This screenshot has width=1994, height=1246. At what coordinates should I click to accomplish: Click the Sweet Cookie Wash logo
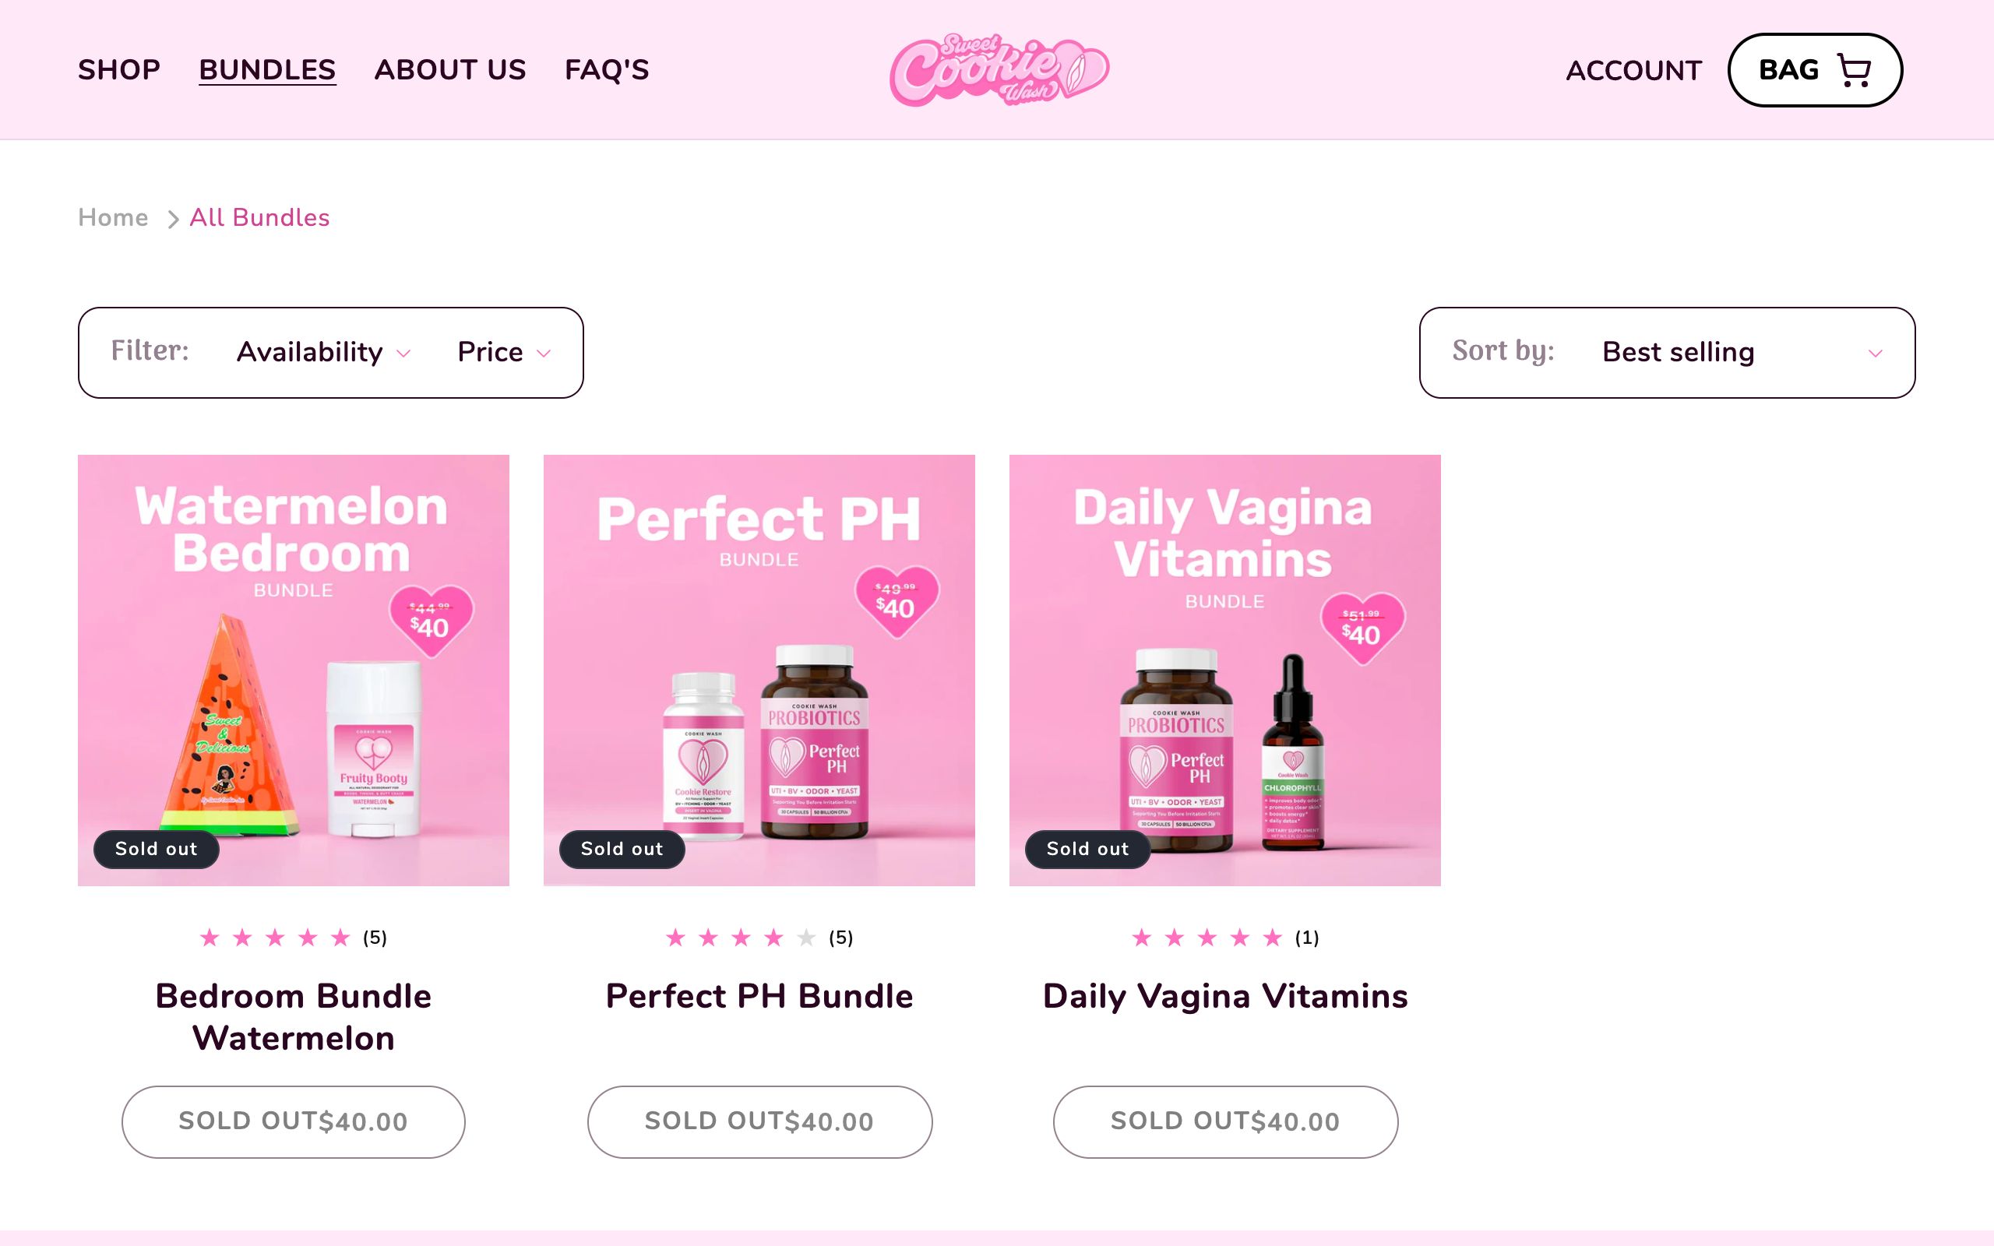[x=999, y=70]
